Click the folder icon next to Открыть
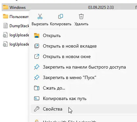This screenshot has width=137, height=122. [37, 35]
